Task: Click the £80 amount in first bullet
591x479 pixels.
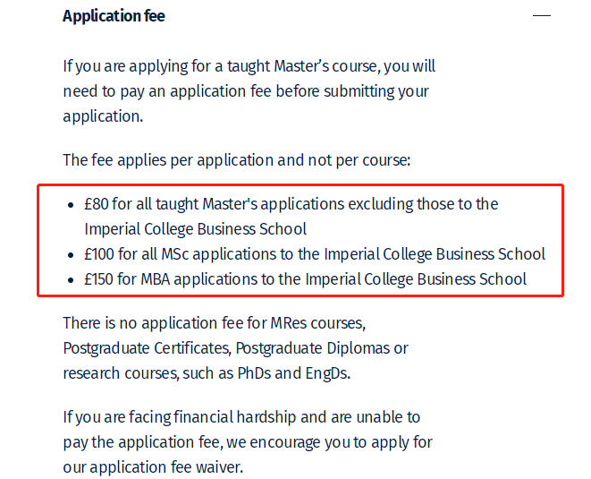Action: click(x=97, y=204)
